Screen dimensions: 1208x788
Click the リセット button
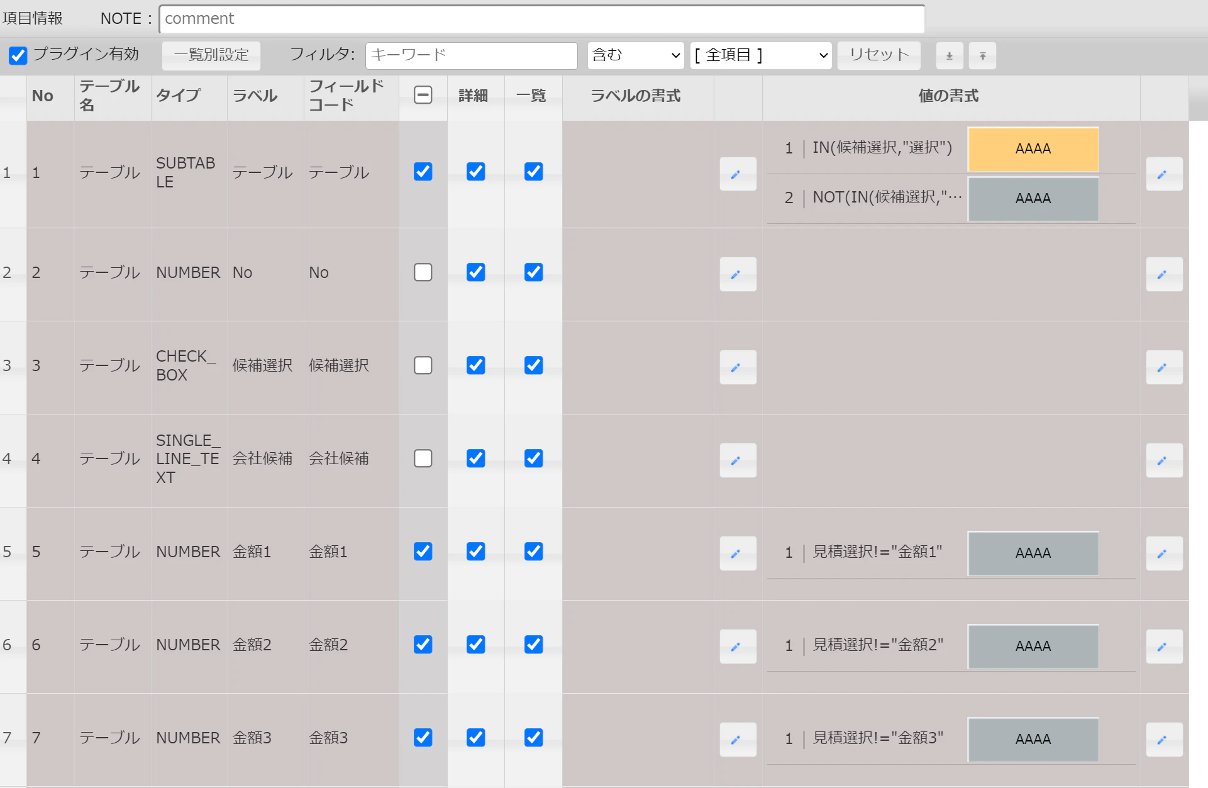[879, 55]
